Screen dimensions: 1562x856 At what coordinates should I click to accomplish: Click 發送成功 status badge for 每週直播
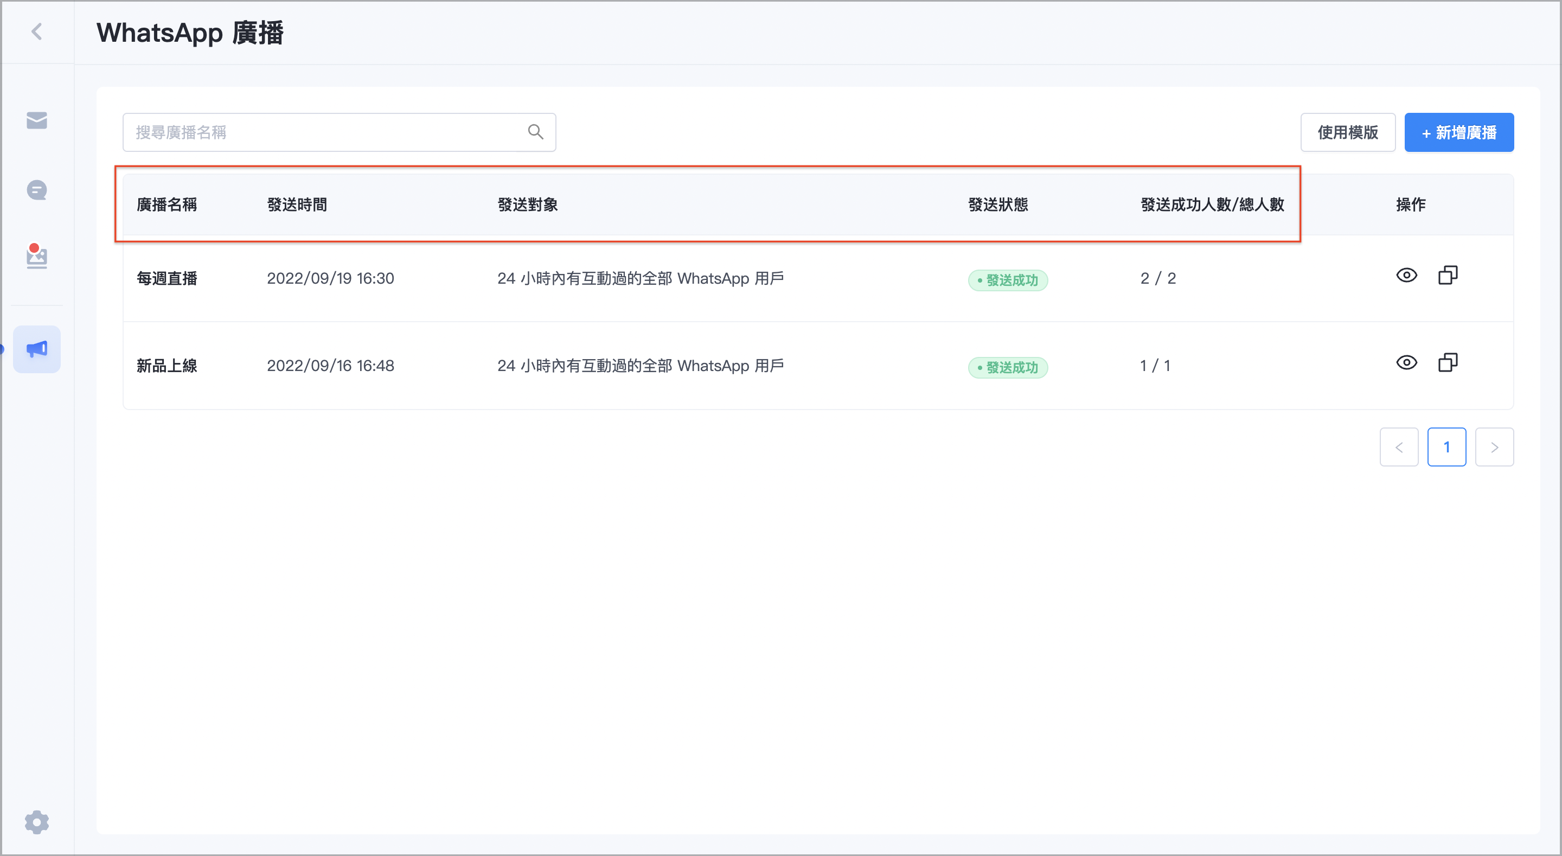tap(1008, 280)
